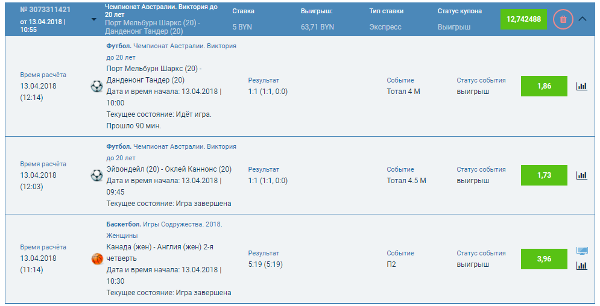The height and width of the screenshot is (306, 600).
Task: Click the stake value 5 BYN
Action: pos(242,27)
